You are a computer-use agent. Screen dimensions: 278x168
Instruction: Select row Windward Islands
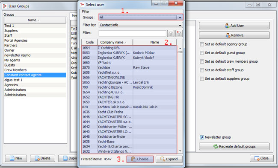[129, 151]
